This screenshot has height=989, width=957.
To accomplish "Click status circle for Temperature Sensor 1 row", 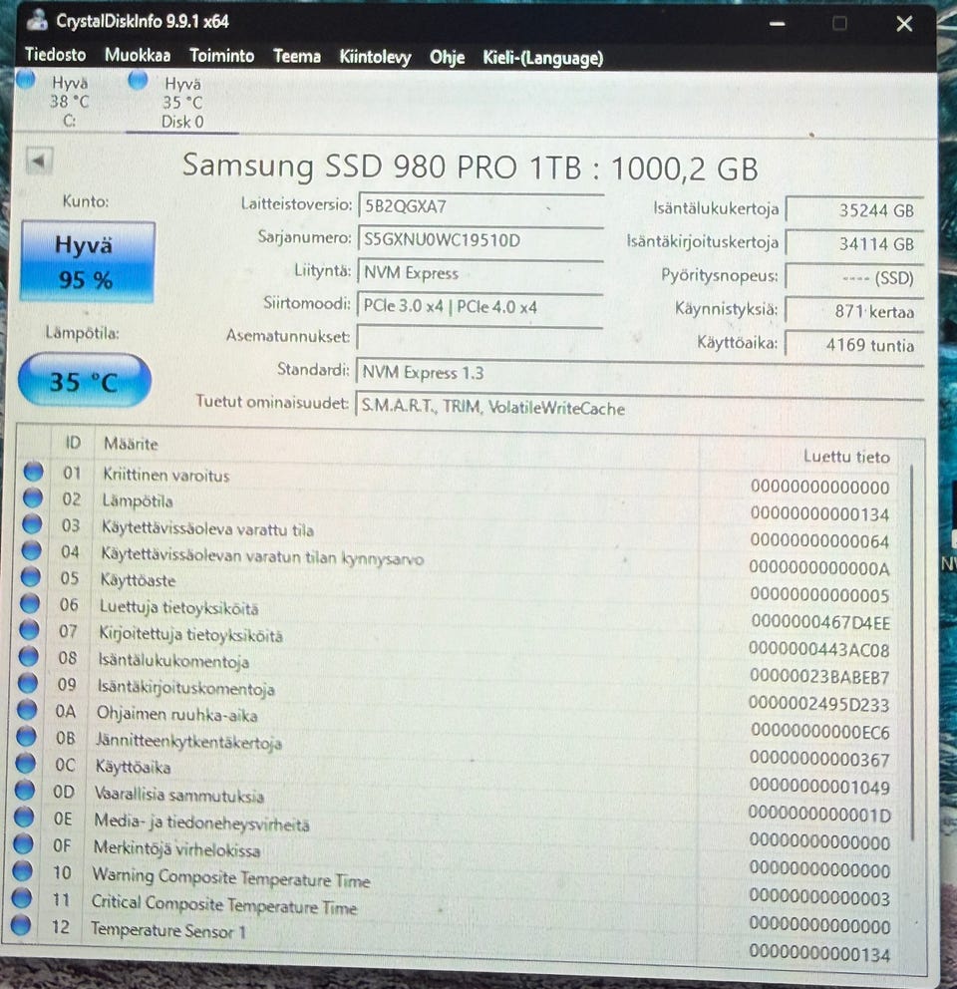I will click(x=22, y=924).
